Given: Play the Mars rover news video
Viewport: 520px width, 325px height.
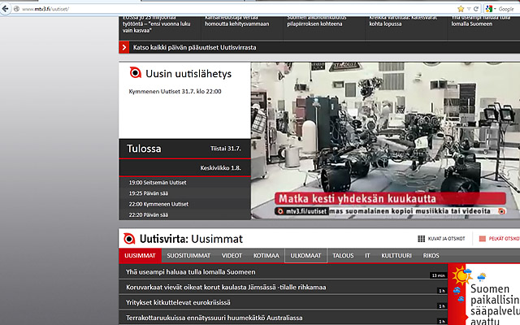Looking at the screenshot, I should tap(385, 141).
